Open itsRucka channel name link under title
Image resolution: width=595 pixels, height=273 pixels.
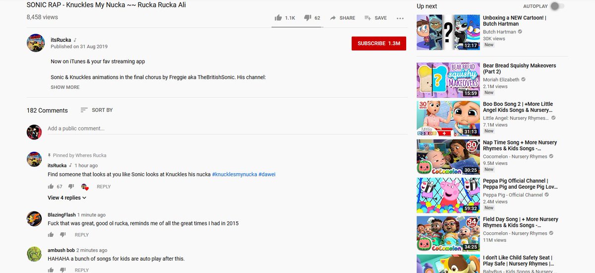[61, 40]
